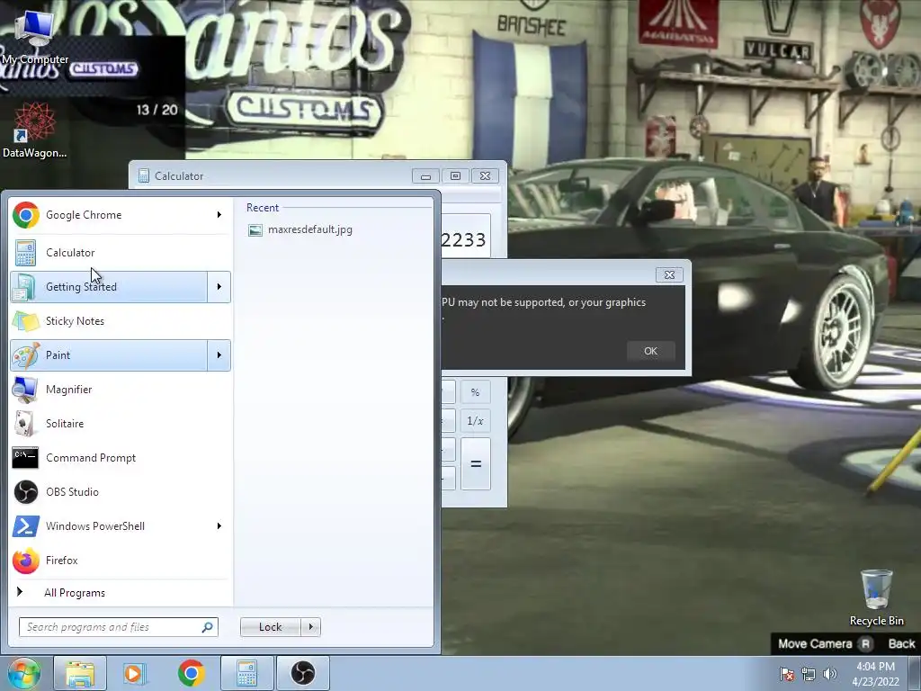Expand Getting Started submenu arrow
921x691 pixels.
point(219,287)
